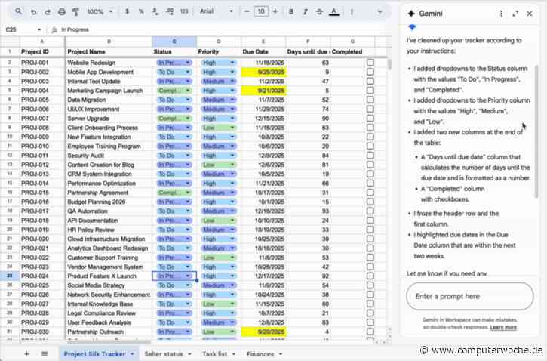Open the name box dropdown arrow
The height and width of the screenshot is (361, 547).
pos(39,30)
